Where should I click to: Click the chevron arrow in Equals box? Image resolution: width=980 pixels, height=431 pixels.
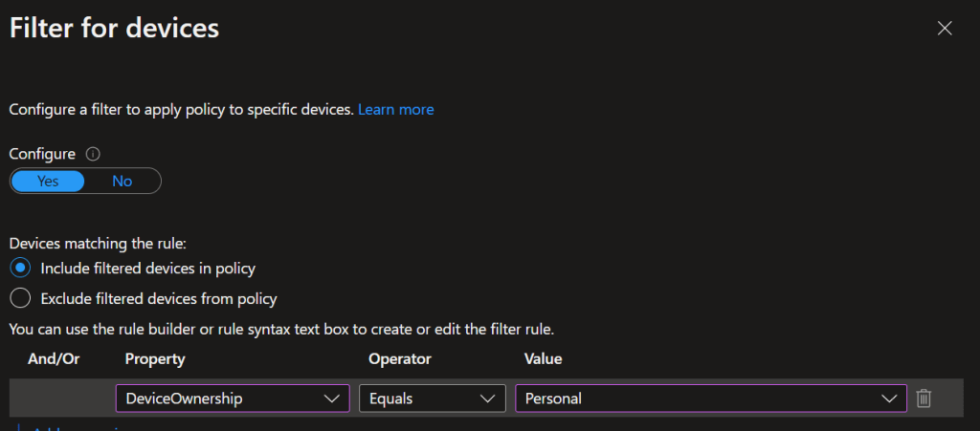point(488,399)
